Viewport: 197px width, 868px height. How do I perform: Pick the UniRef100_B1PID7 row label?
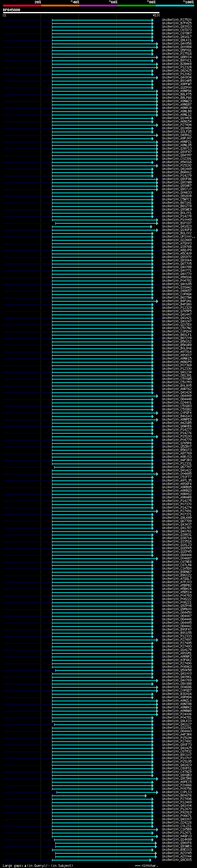(177, 224)
